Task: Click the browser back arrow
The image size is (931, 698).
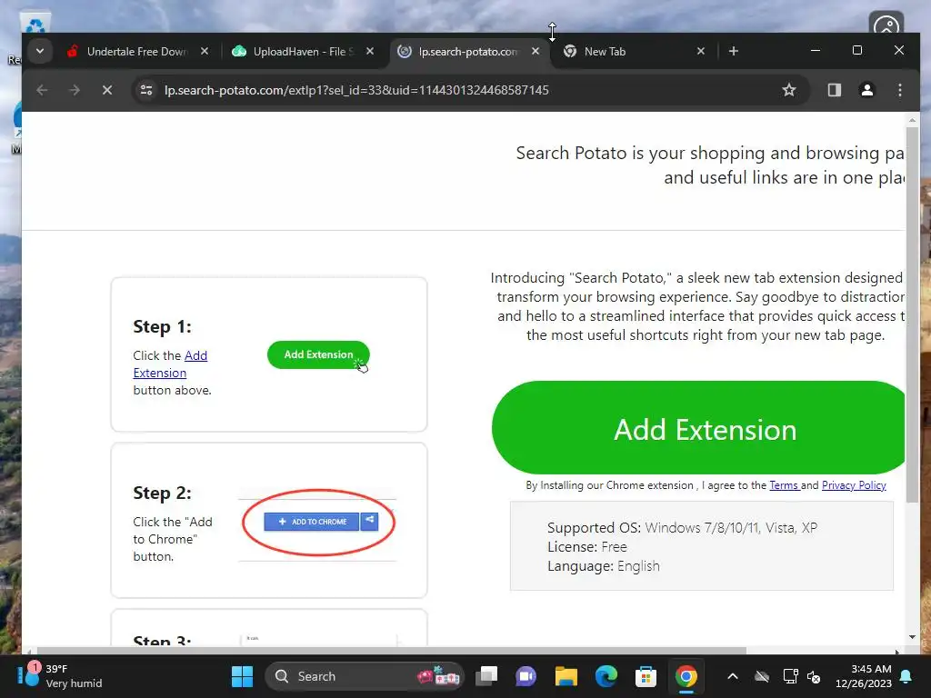Action: click(42, 90)
